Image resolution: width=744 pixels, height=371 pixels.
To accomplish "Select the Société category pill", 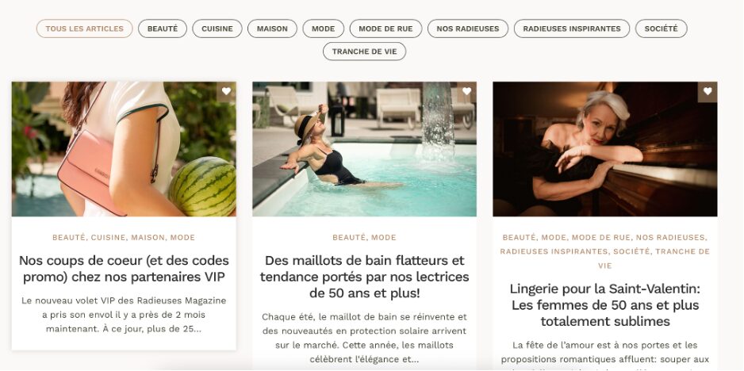I will point(661,29).
